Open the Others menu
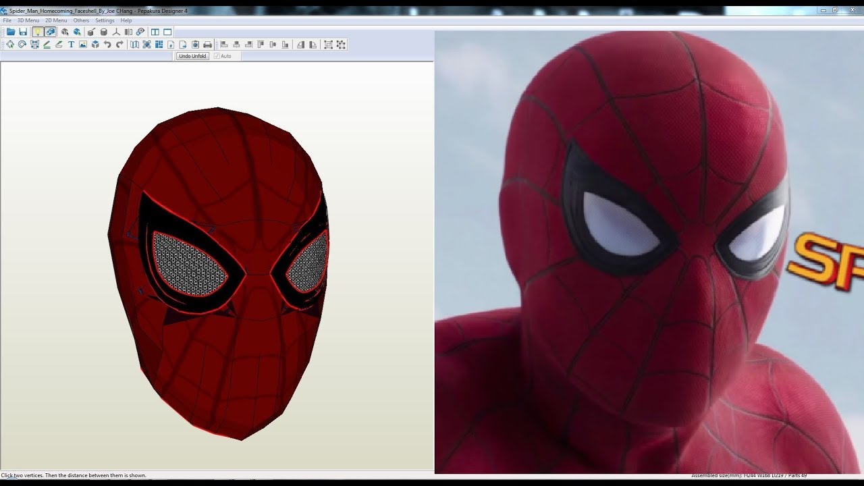 pyautogui.click(x=82, y=20)
